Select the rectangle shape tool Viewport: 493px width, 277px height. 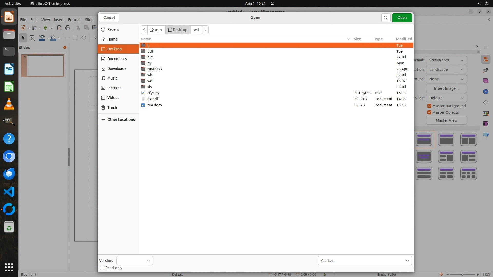click(x=75, y=38)
